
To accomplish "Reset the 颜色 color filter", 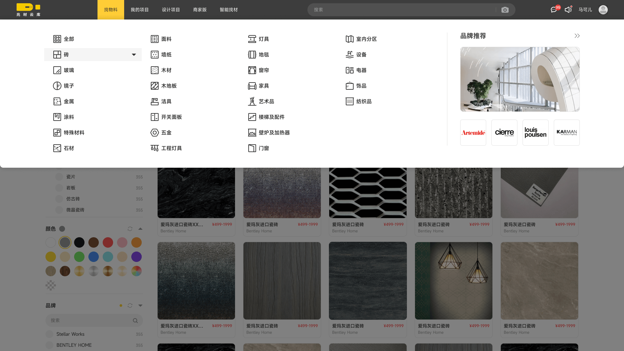I will click(130, 229).
